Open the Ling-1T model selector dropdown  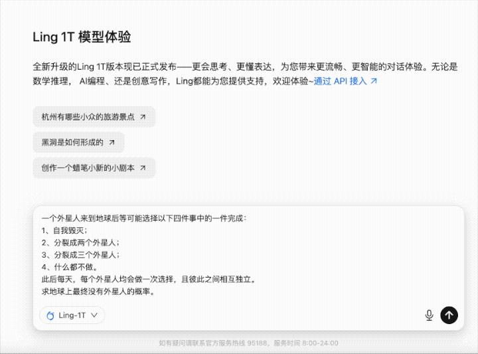[72, 315]
